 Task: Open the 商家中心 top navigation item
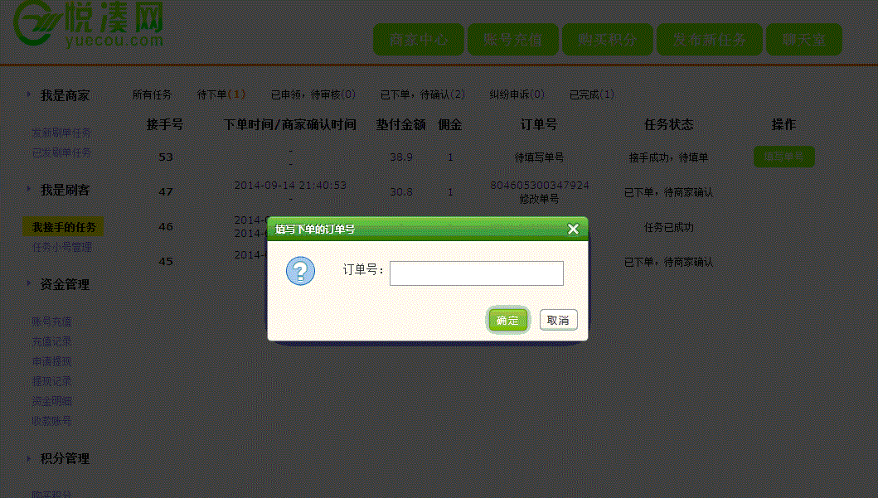click(x=419, y=40)
